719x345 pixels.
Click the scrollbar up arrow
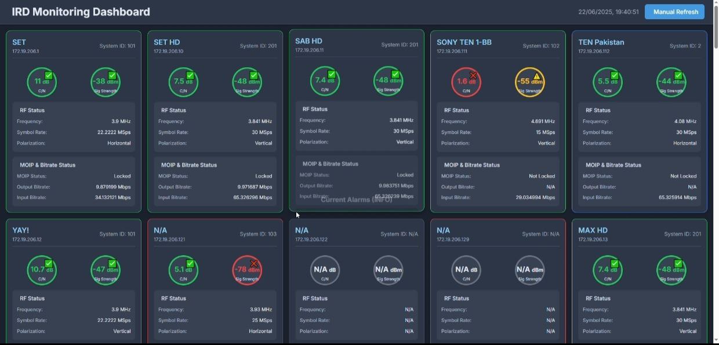pos(716,3)
